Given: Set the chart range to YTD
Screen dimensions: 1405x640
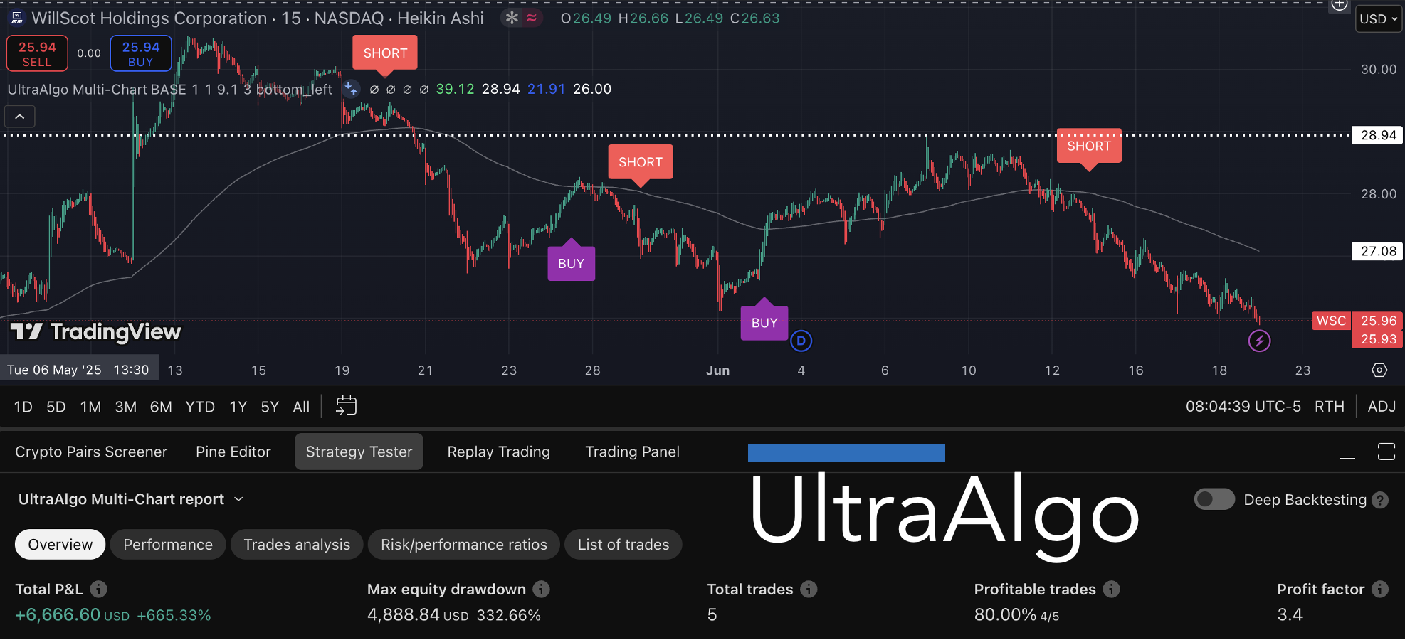Looking at the screenshot, I should coord(200,407).
